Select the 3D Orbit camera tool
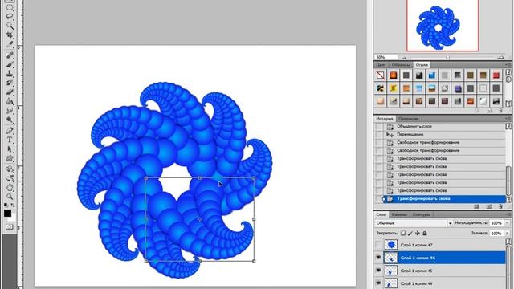The image size is (514, 289). [10, 178]
